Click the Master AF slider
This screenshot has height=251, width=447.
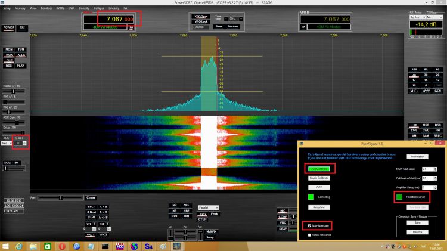click(13, 91)
